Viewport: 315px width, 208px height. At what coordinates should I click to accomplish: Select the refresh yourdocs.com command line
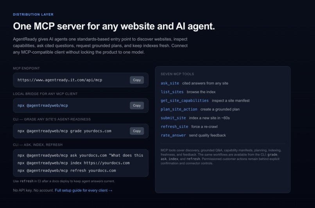tap(67, 170)
